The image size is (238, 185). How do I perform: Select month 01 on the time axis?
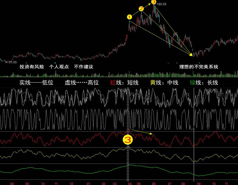point(88,184)
